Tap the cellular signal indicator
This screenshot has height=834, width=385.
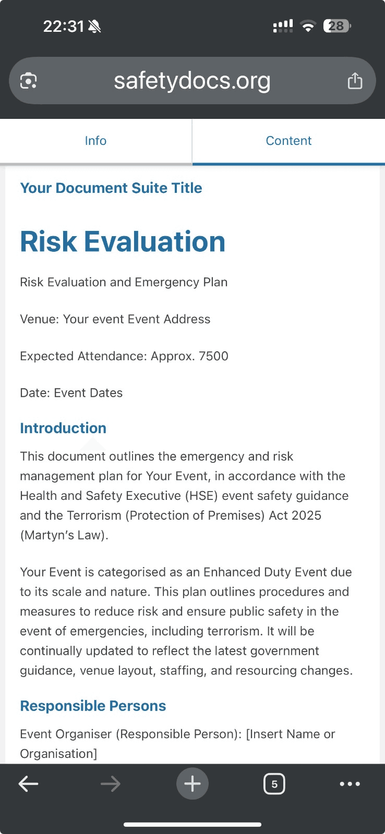(x=283, y=26)
